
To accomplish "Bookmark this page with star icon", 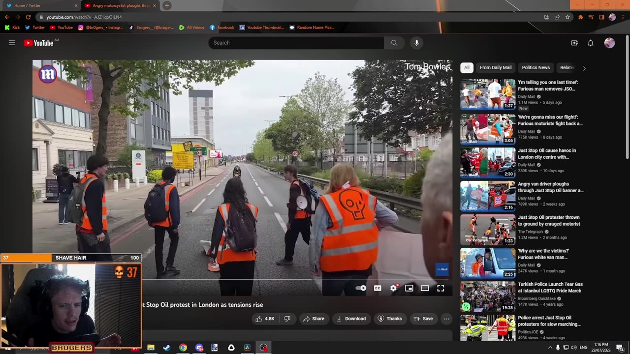I will (567, 17).
